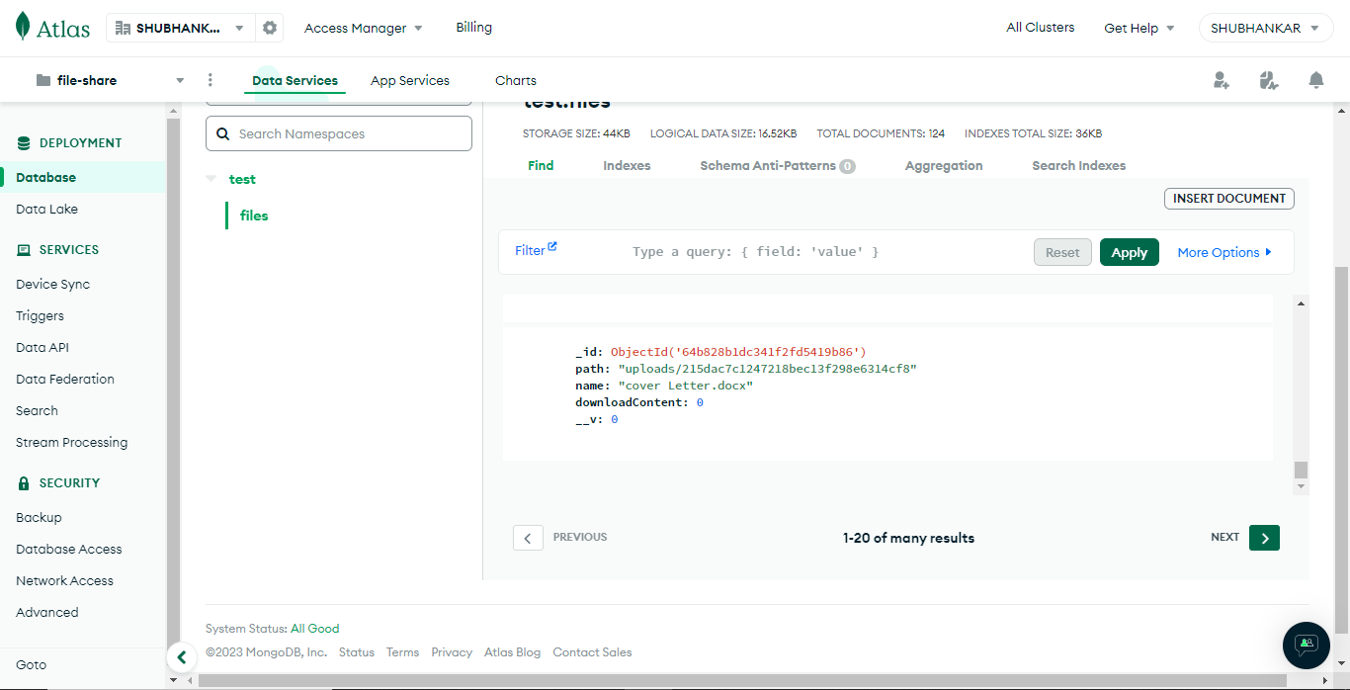
Task: Open the Schema Anti-Patterns tab
Action: click(x=777, y=165)
